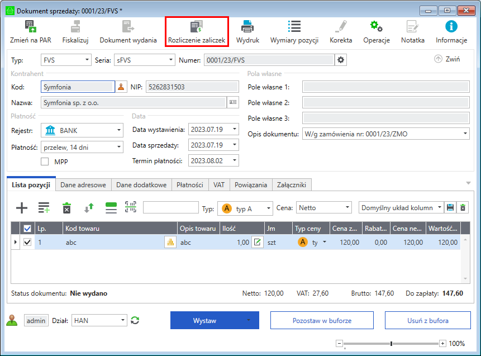Screen dimensions: 481x356
Task: Click the Informacje info icon
Action: click(x=451, y=31)
